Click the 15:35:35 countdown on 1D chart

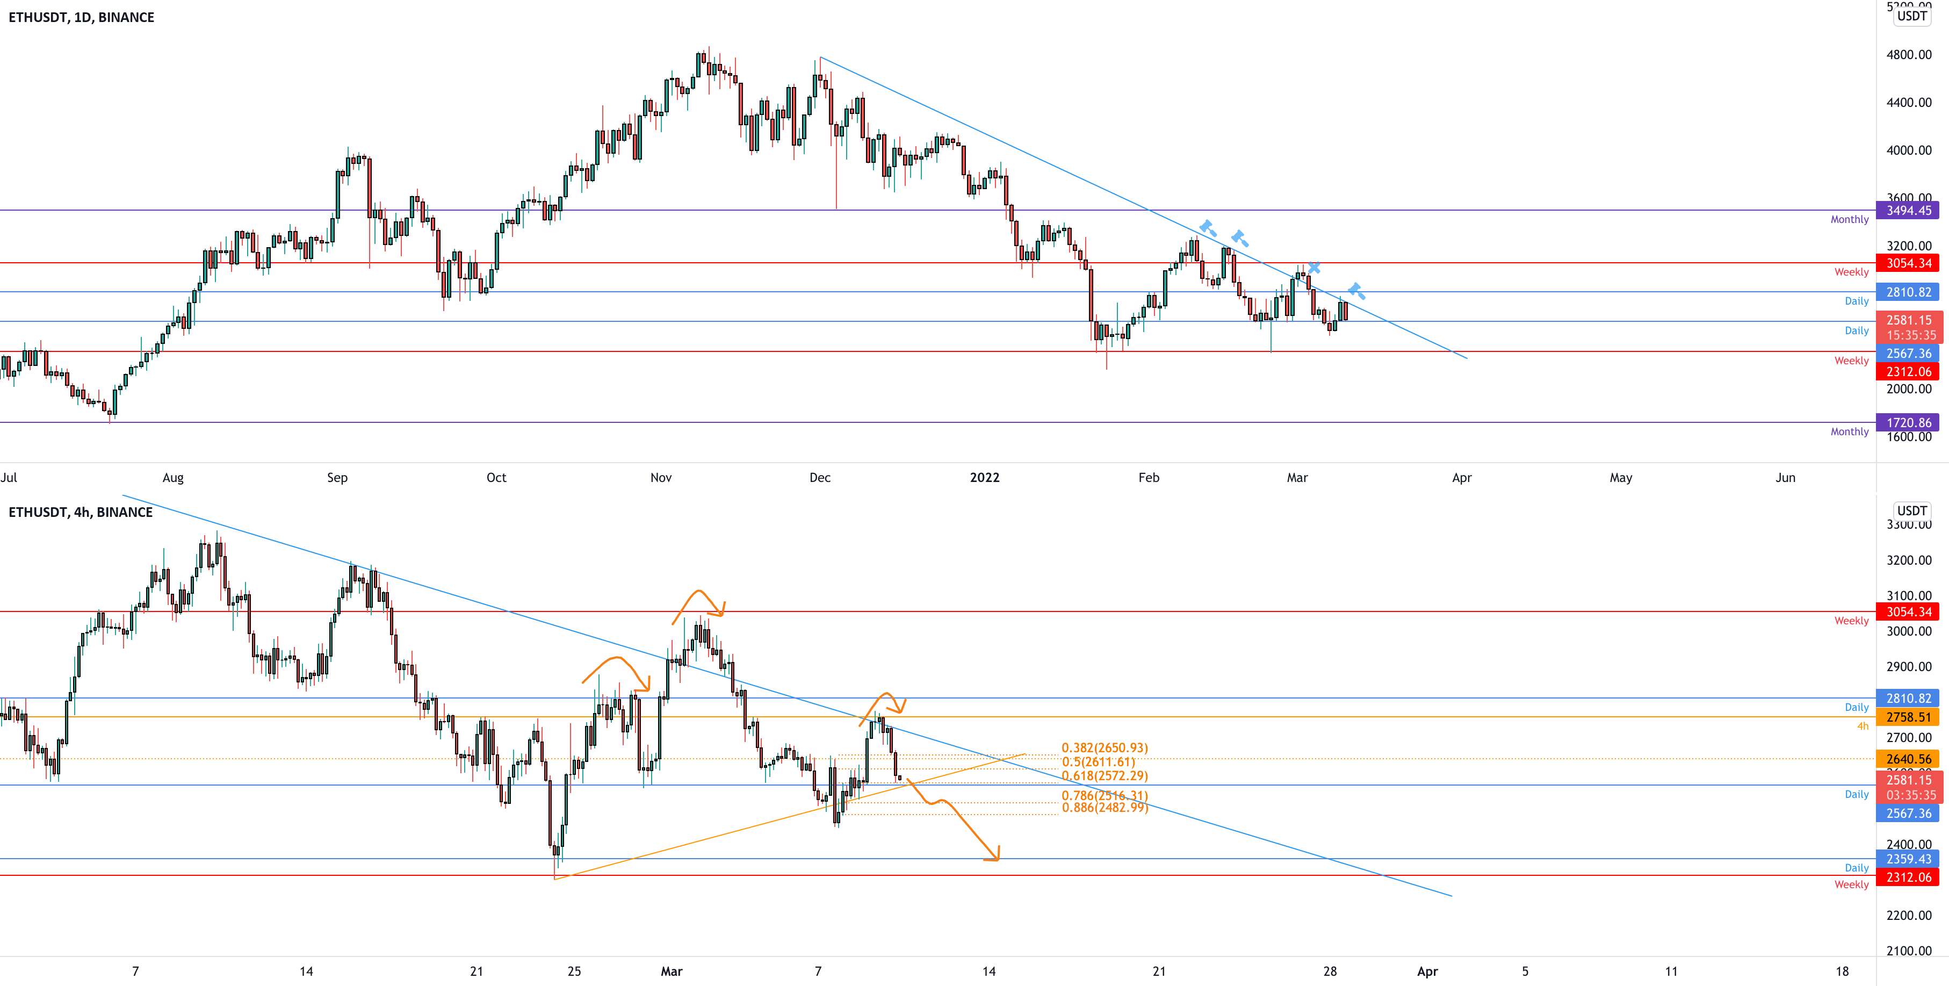pyautogui.click(x=1911, y=335)
